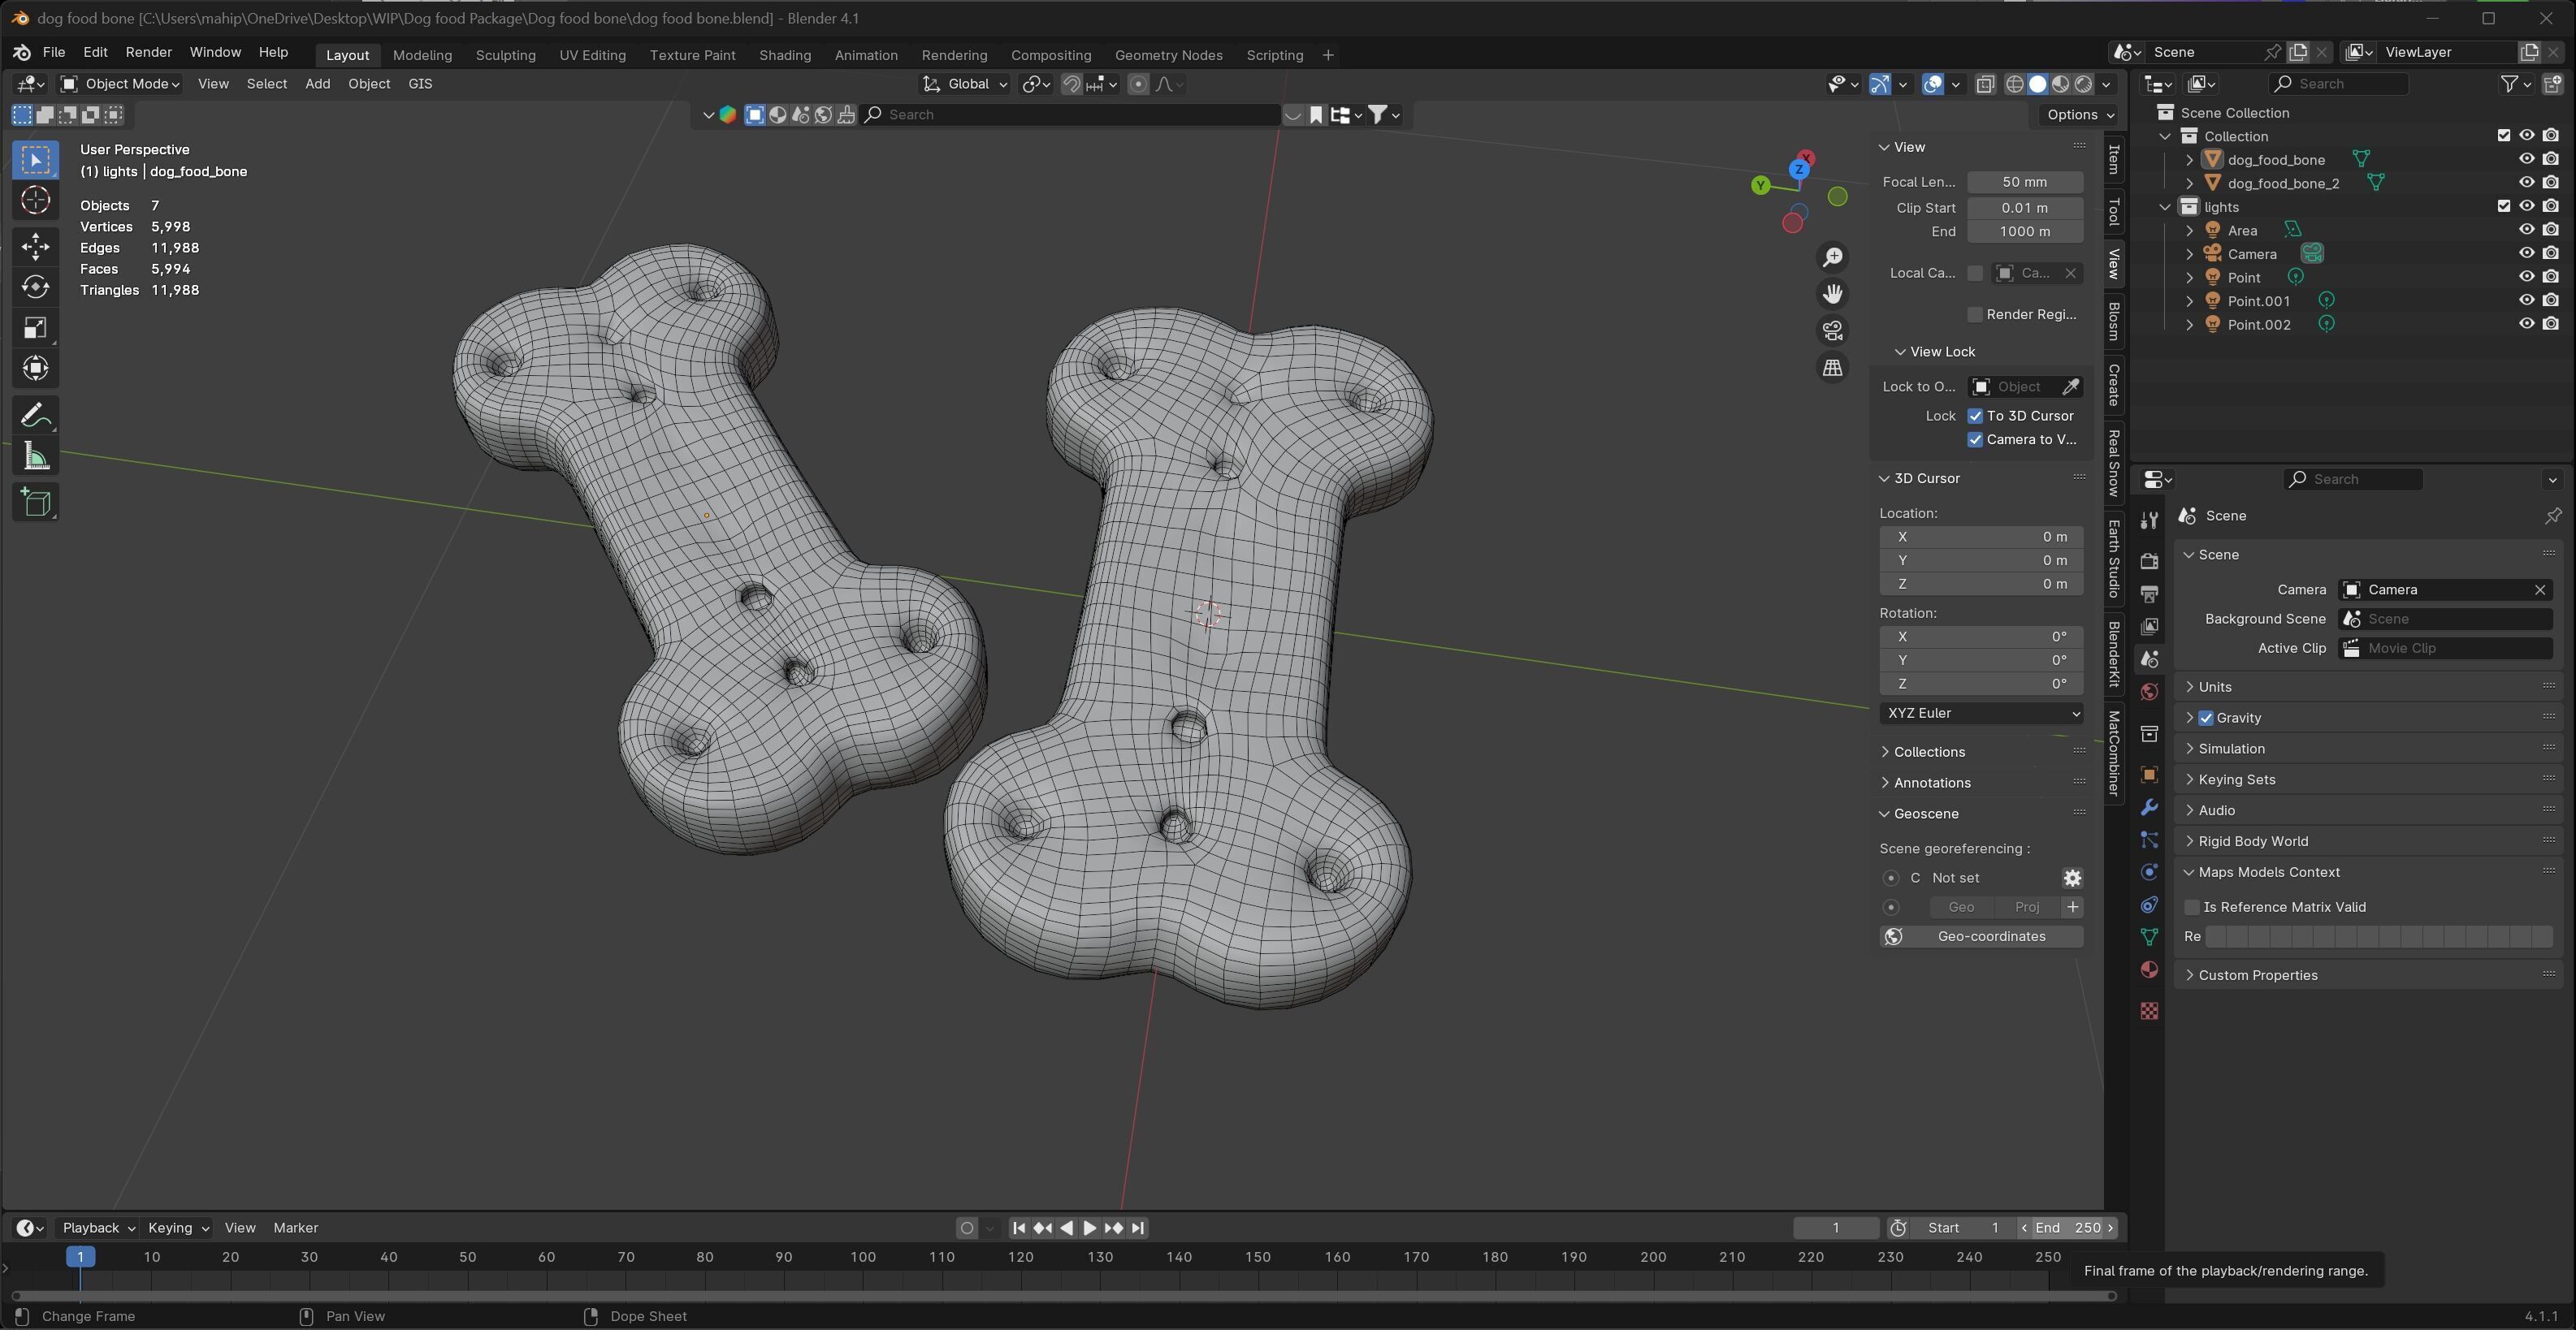Toggle the Gravity checkbox

tap(2206, 718)
